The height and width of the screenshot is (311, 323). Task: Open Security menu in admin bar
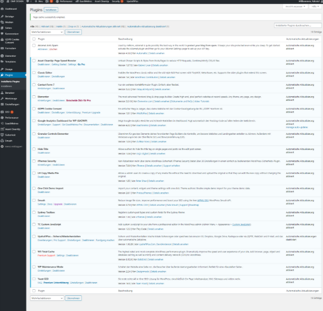(117, 1)
